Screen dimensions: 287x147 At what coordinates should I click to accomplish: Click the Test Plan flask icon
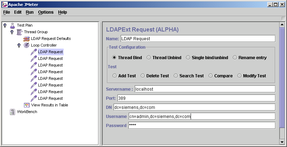click(x=12, y=25)
